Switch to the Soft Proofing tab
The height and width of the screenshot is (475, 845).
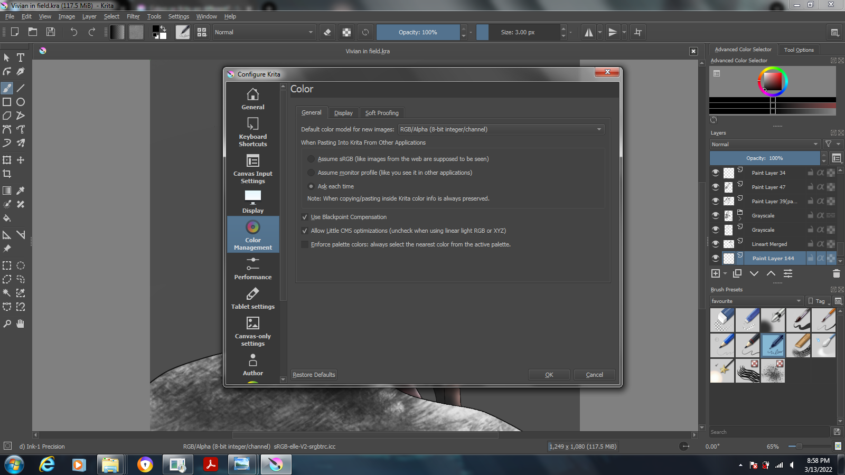coord(382,113)
